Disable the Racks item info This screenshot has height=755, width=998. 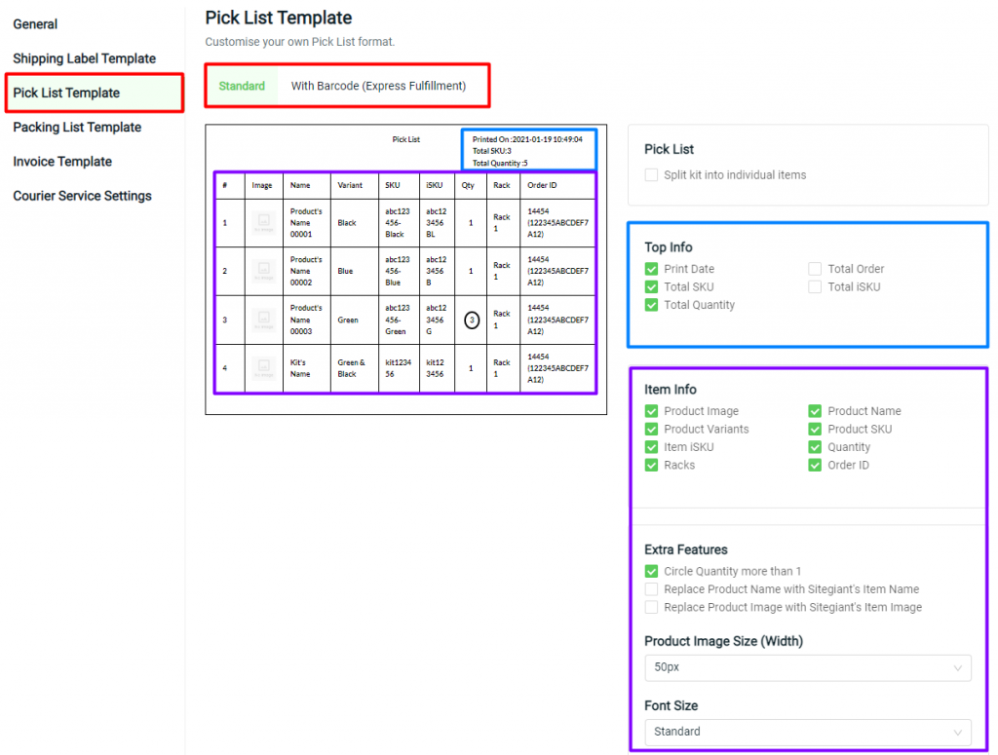click(x=650, y=466)
